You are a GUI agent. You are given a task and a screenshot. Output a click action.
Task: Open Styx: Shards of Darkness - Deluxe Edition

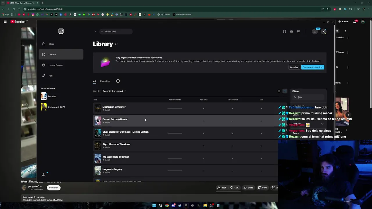125,132
